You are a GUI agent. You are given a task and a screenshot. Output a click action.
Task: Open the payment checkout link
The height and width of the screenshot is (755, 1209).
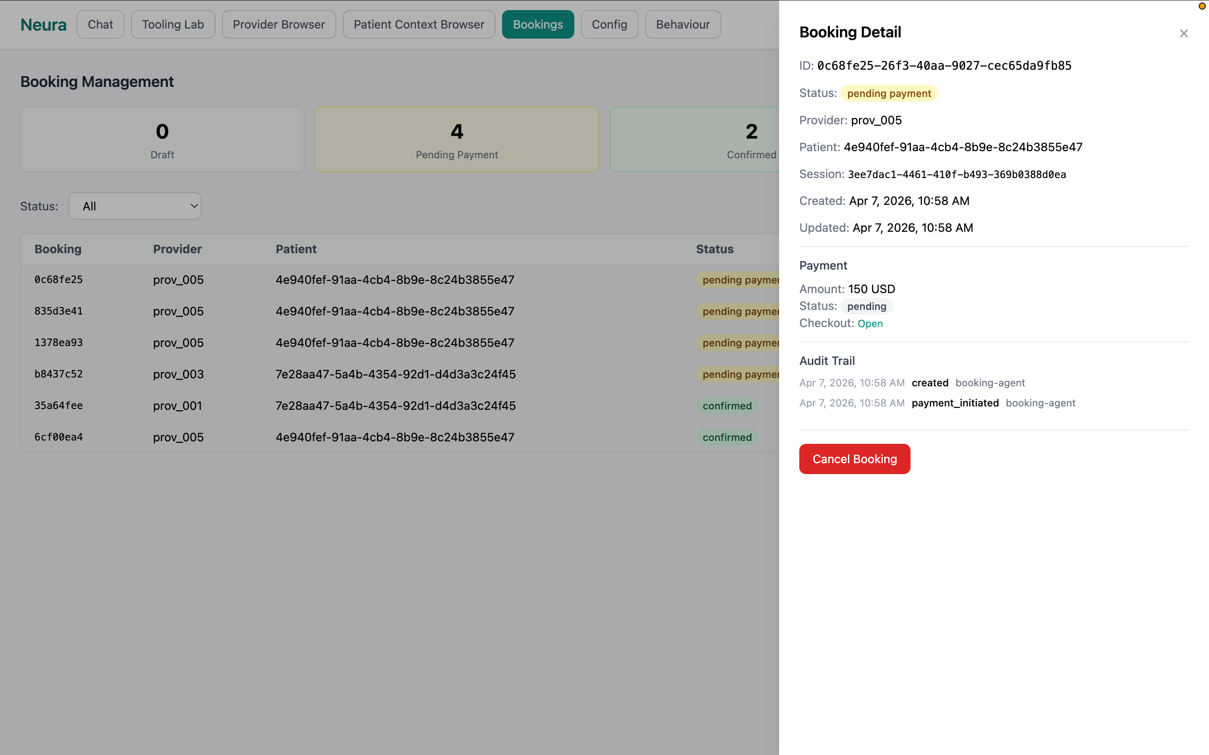pos(869,324)
